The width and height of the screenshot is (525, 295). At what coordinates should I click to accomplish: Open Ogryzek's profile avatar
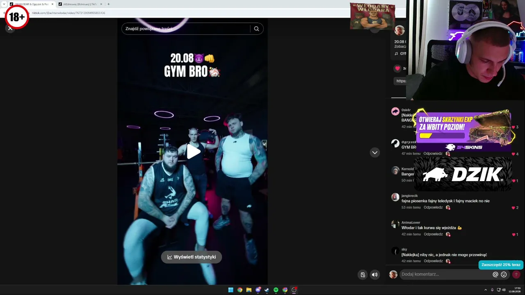click(x=395, y=143)
